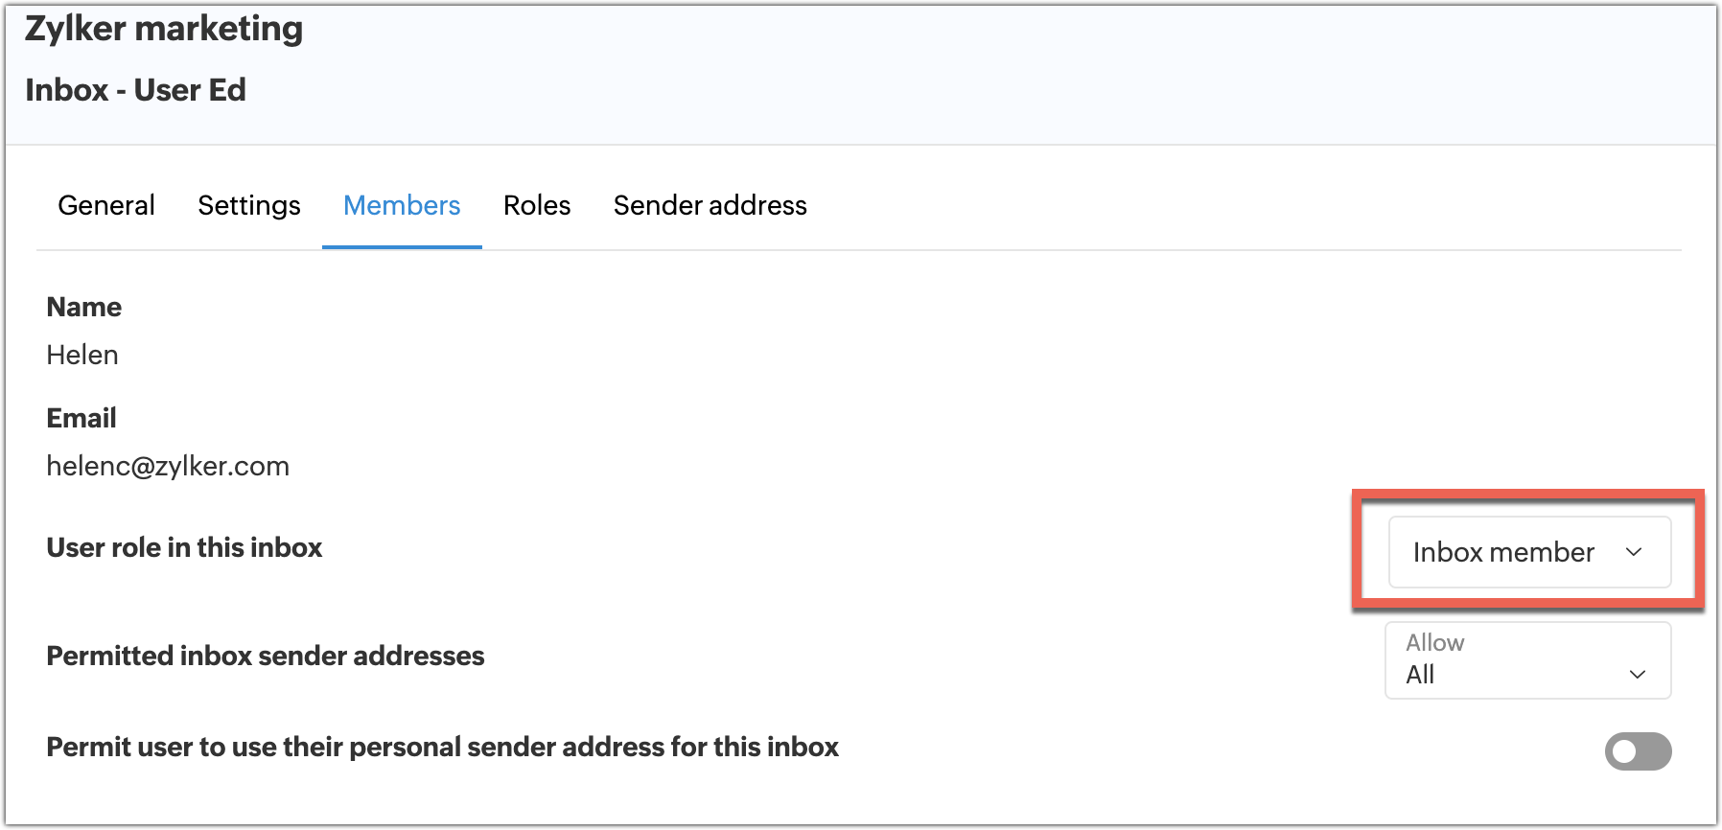
Task: Click the chevron arrow next to All
Action: (x=1638, y=675)
